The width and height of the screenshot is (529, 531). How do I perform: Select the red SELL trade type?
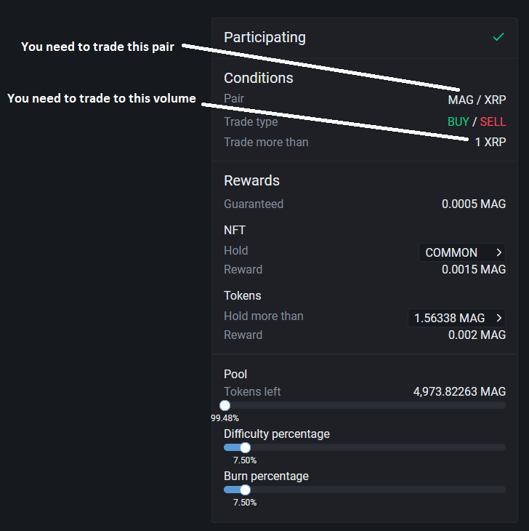pyautogui.click(x=493, y=121)
